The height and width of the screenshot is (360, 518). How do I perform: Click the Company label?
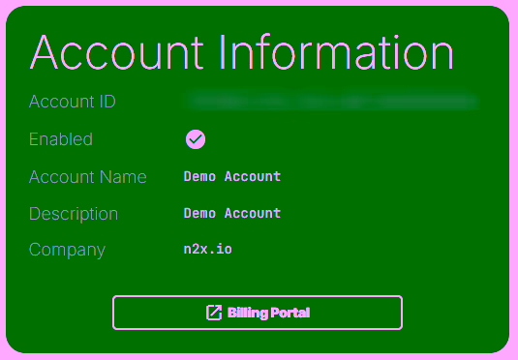(67, 250)
